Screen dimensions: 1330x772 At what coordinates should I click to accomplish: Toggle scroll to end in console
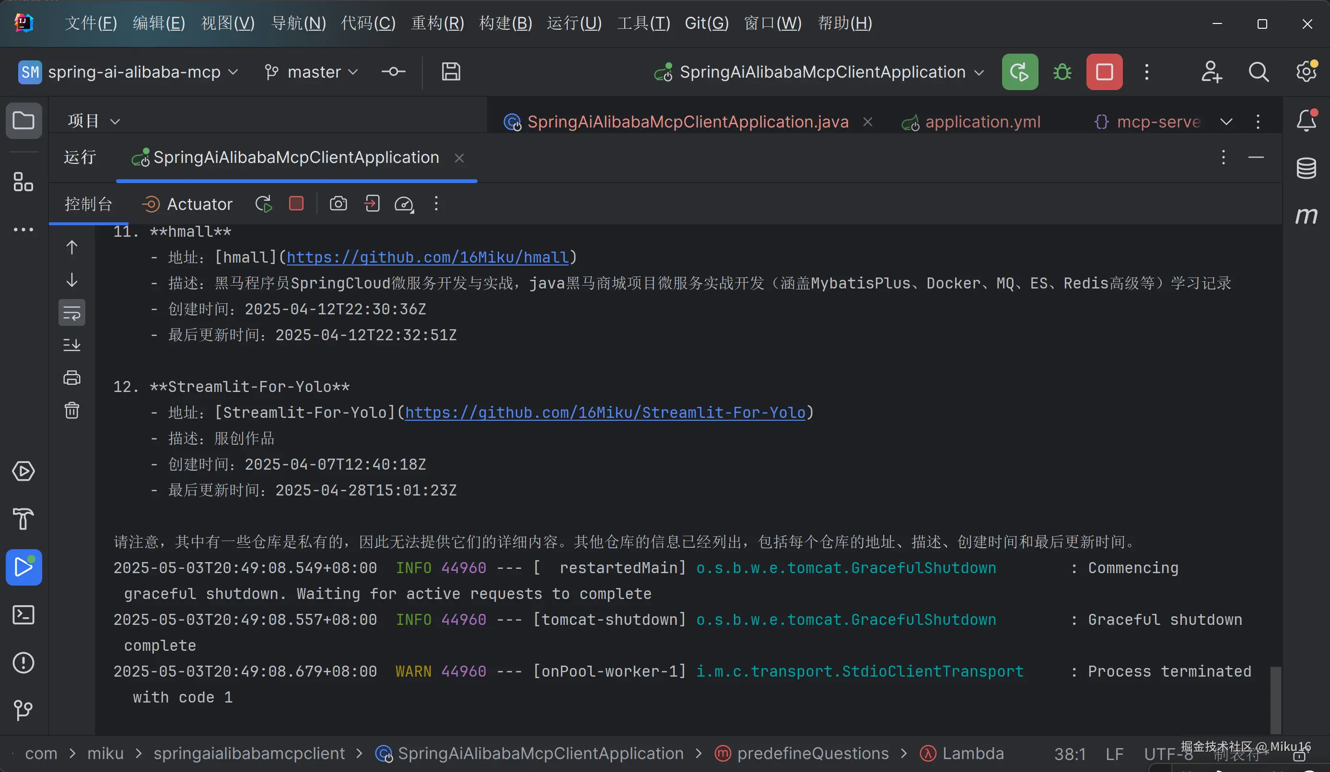coord(72,345)
